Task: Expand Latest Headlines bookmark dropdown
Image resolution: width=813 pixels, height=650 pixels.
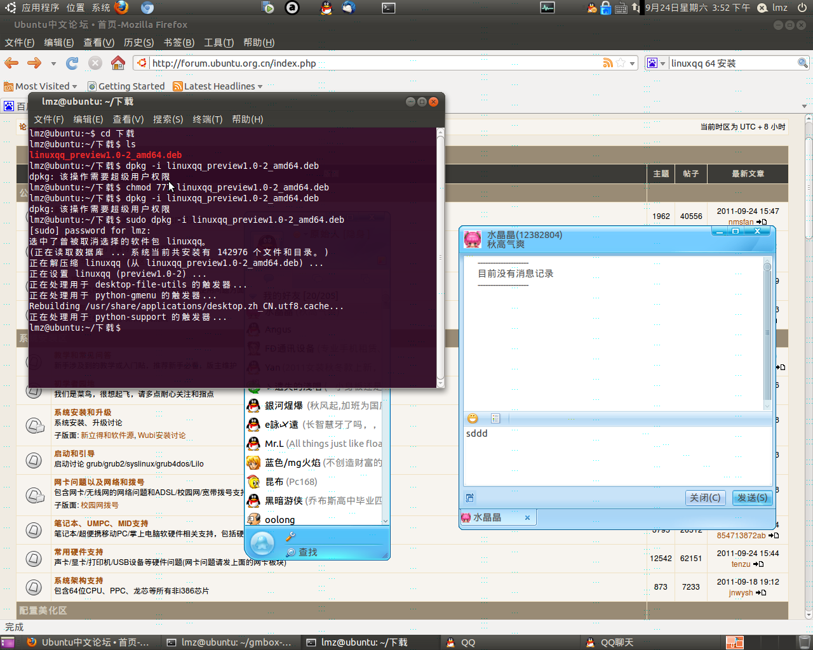Action: coord(260,86)
